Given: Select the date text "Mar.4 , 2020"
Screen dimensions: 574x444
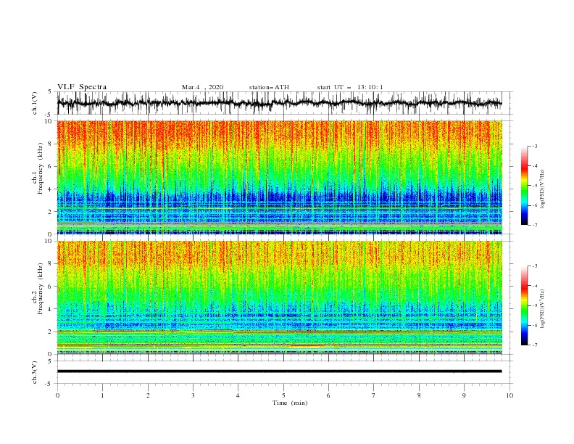Looking at the screenshot, I should coord(202,87).
